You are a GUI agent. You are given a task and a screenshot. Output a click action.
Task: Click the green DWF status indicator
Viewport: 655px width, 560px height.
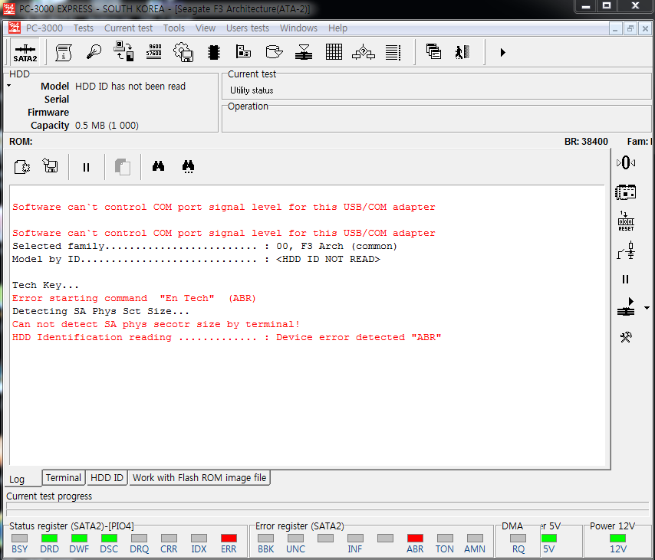pos(79,539)
